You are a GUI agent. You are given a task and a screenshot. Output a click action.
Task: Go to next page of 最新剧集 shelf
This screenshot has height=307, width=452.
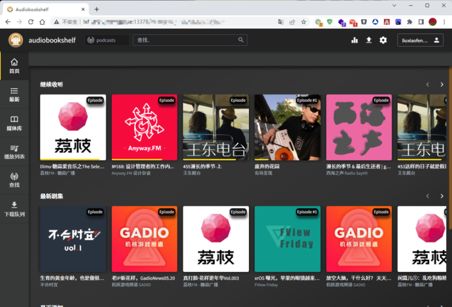click(442, 196)
